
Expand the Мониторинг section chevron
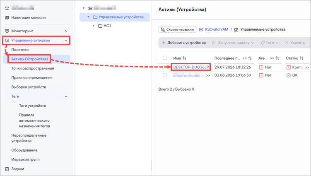[66, 31]
